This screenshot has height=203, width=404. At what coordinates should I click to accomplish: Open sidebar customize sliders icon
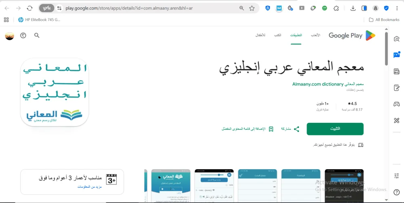(x=397, y=176)
